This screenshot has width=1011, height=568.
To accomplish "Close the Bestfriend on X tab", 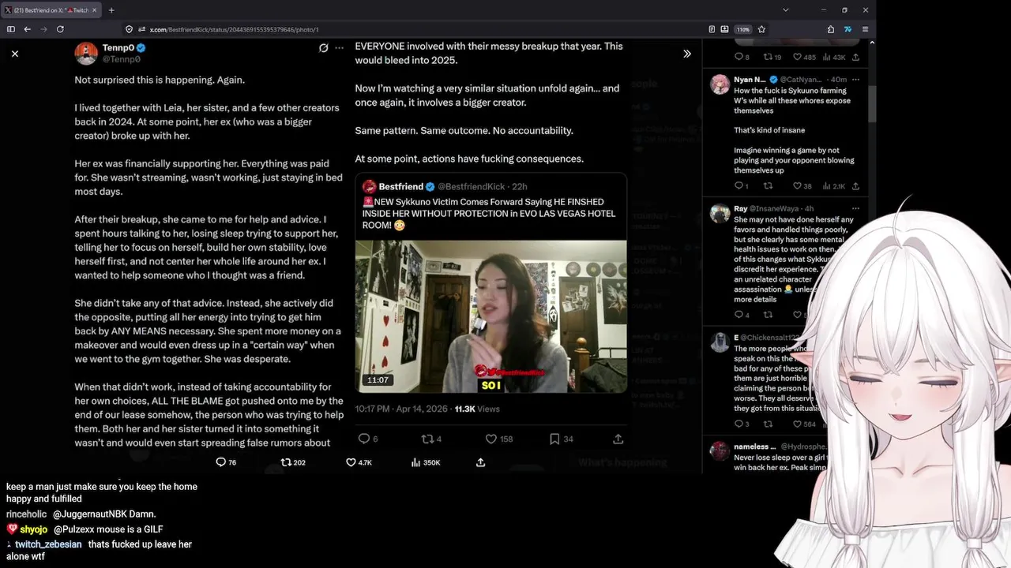I will click(x=94, y=10).
